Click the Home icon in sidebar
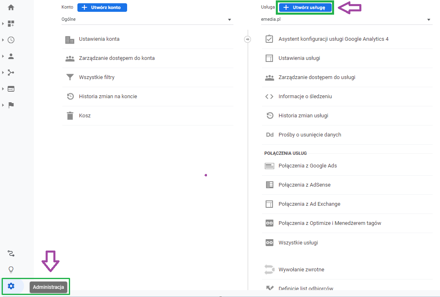The height and width of the screenshot is (297, 440). [11, 7]
